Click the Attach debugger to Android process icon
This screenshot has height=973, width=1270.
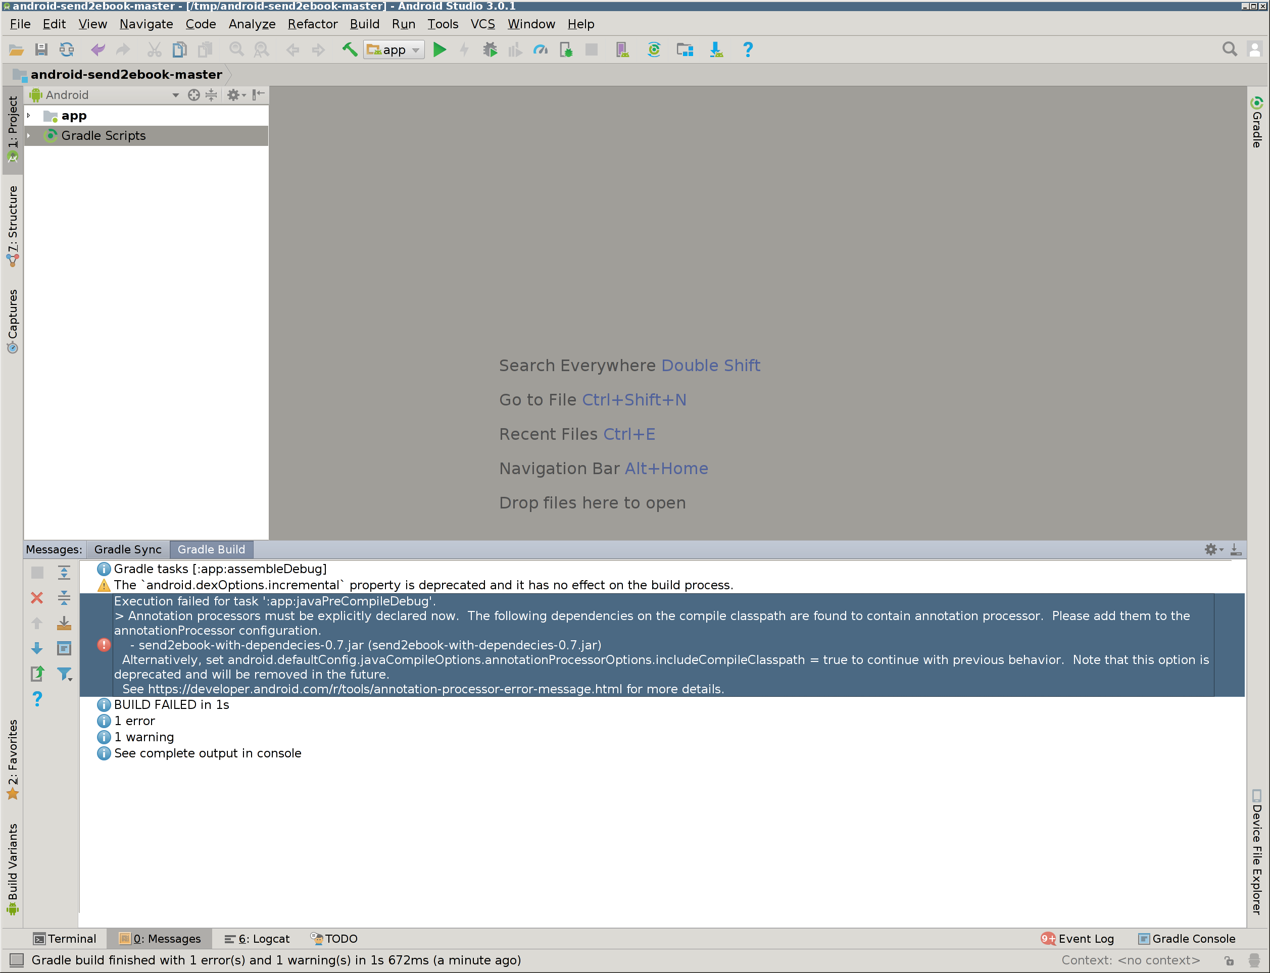[567, 49]
